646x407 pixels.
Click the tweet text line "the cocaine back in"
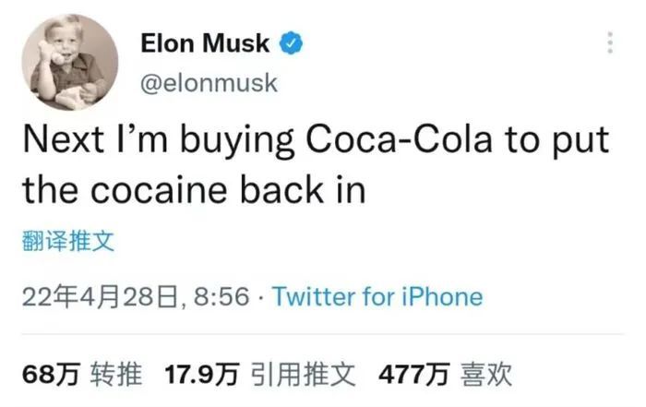point(194,190)
